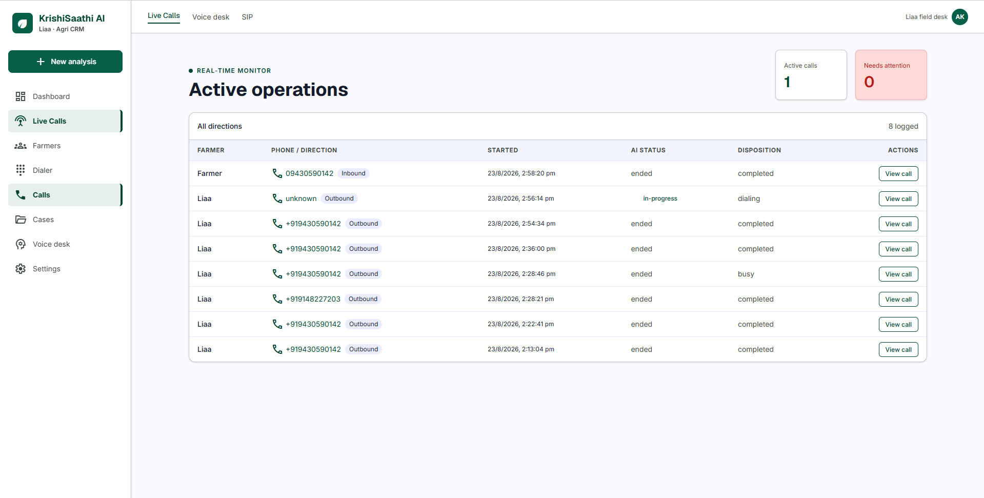Click the Live Calls broadcast icon
This screenshot has width=984, height=498.
tap(21, 121)
